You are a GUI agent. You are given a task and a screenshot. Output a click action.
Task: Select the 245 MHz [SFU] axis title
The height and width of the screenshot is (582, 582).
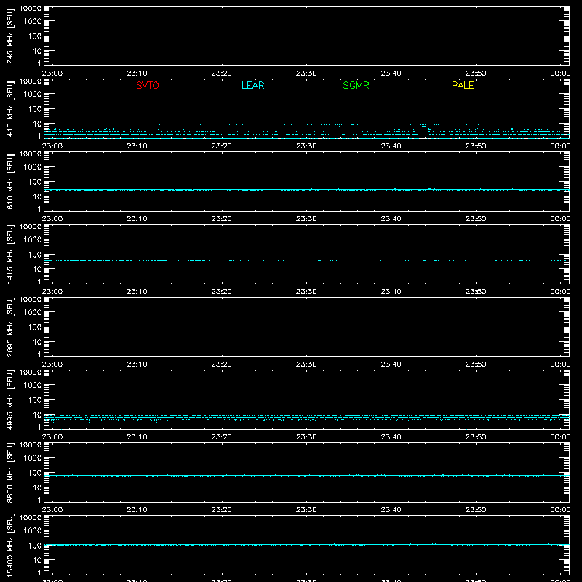coord(9,36)
